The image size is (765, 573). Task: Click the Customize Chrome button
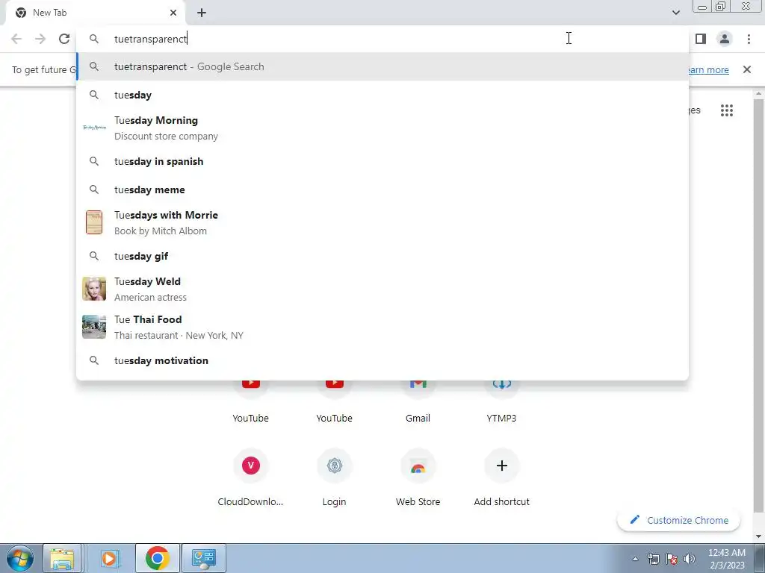(678, 520)
